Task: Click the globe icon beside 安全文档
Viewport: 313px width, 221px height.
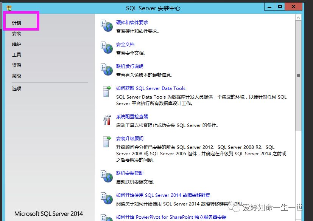Action: click(107, 48)
